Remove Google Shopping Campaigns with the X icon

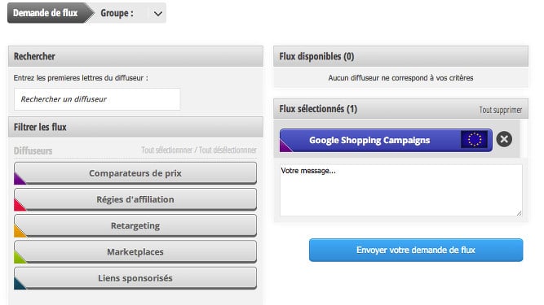coord(504,139)
